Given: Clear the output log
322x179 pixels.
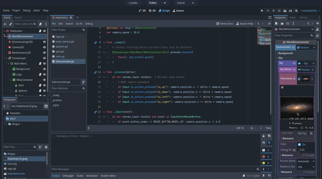Looking at the screenshot, I should pos(263,136).
